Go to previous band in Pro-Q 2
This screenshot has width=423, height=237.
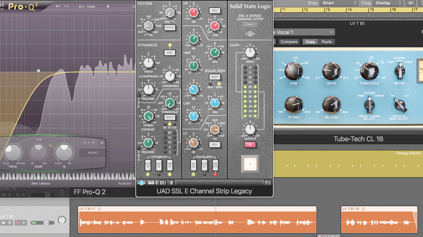(85, 142)
